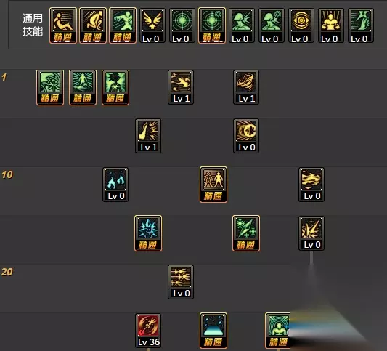Select the green spiky-haired figure mastered skill
The image size is (387, 351).
(115, 87)
